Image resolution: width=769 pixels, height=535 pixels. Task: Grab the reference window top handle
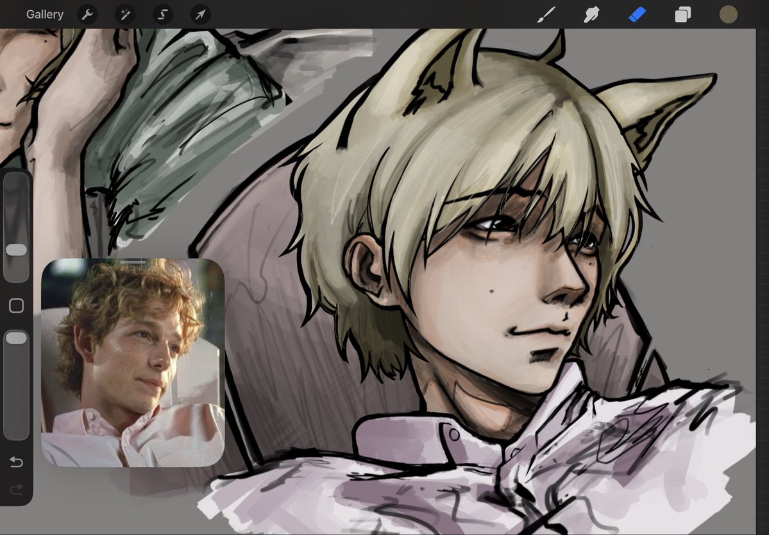pyautogui.click(x=133, y=262)
